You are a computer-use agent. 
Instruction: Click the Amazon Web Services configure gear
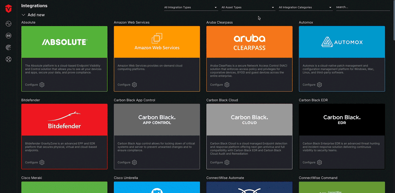(134, 85)
